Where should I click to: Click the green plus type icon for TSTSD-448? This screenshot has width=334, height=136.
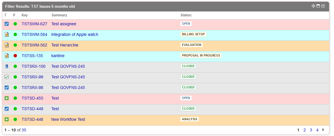(x=7, y=119)
